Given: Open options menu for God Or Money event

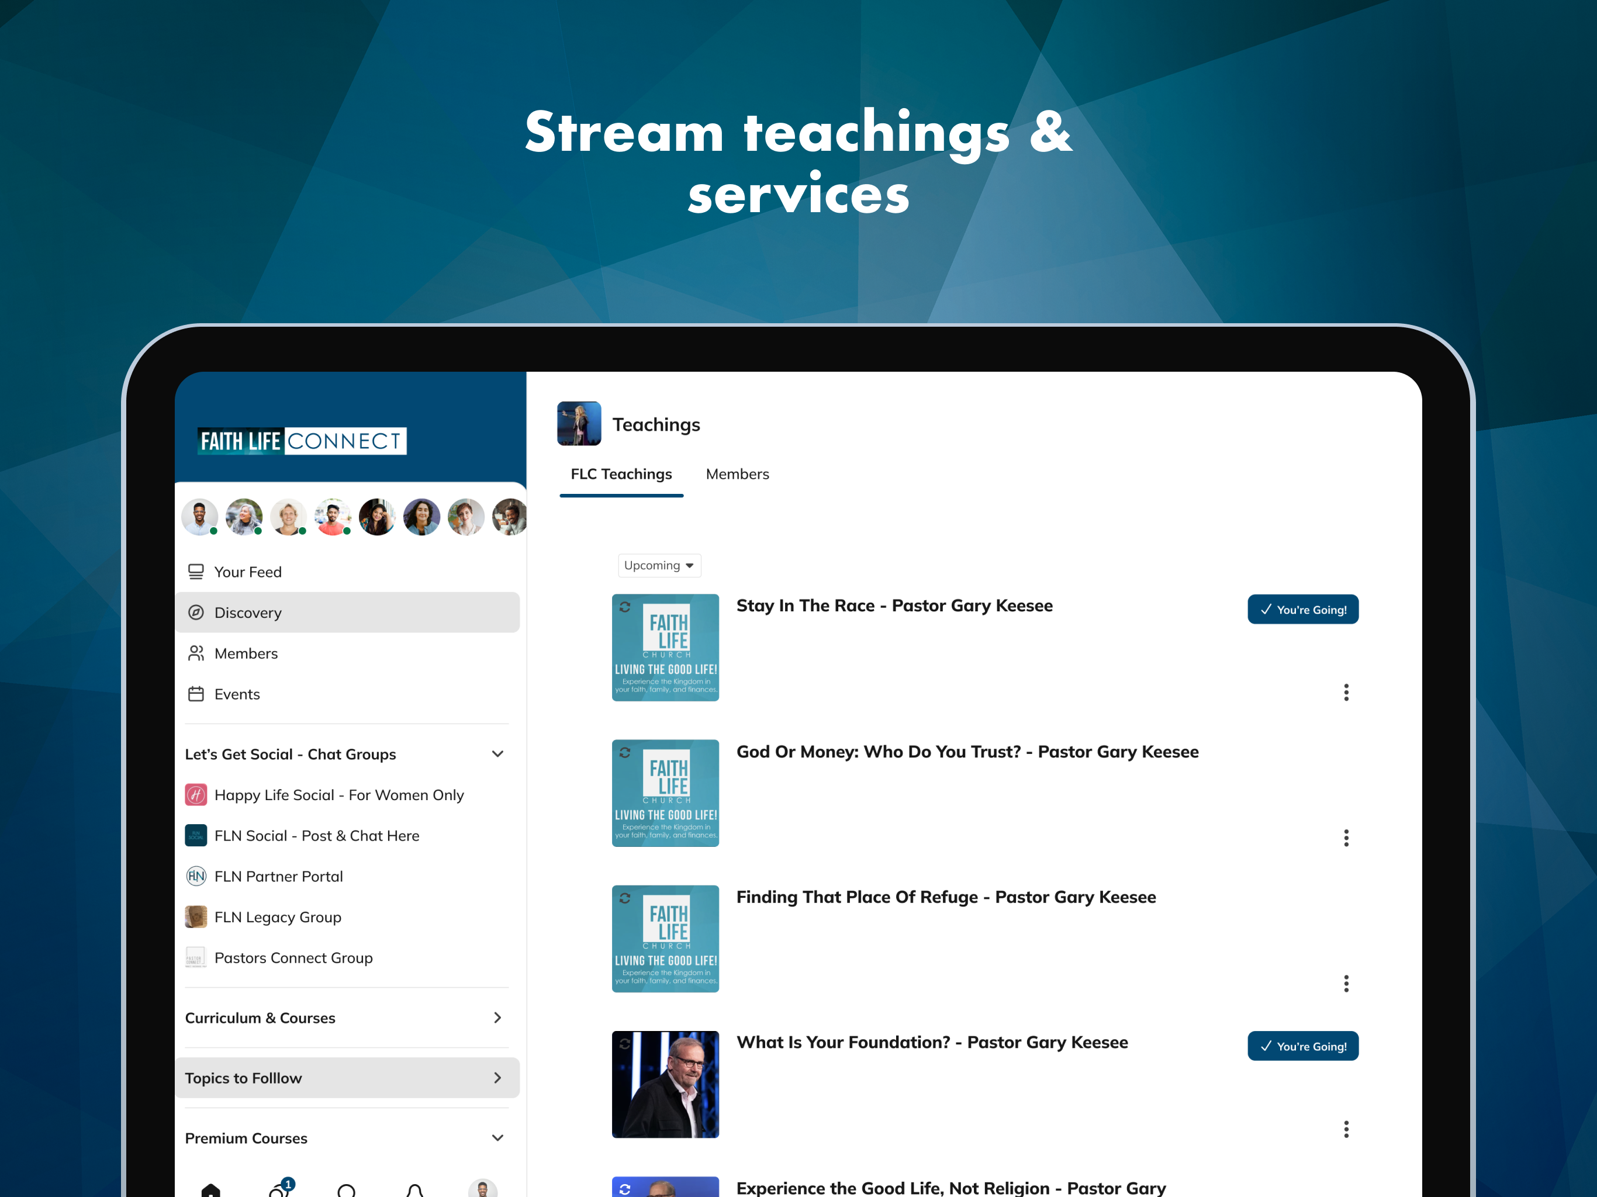Looking at the screenshot, I should click(x=1346, y=838).
